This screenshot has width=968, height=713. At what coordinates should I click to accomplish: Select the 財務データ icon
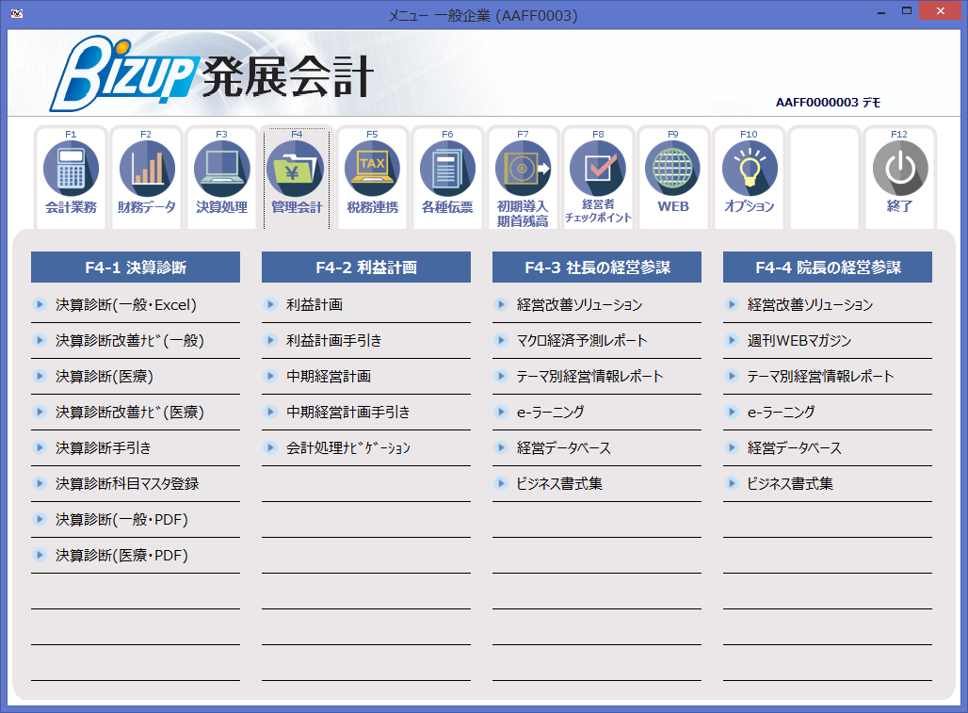tap(146, 177)
